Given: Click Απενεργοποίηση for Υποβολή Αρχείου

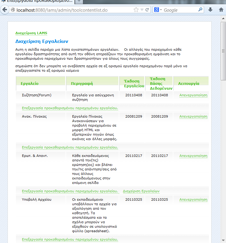Looking at the screenshot, I should [x=193, y=199].
